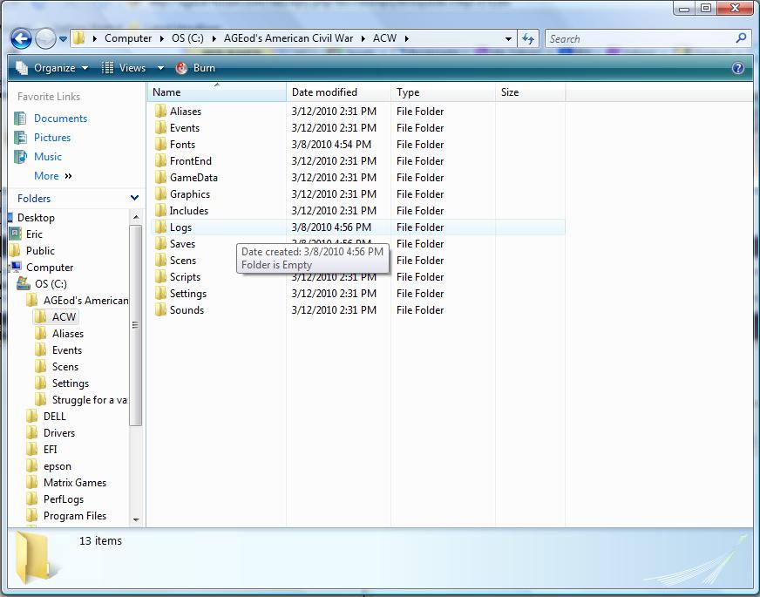This screenshot has width=760, height=597.
Task: Select Matrix Games folder in tree
Action: point(75,483)
